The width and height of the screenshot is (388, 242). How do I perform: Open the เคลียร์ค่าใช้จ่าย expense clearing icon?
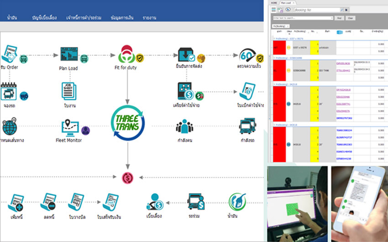186,91
